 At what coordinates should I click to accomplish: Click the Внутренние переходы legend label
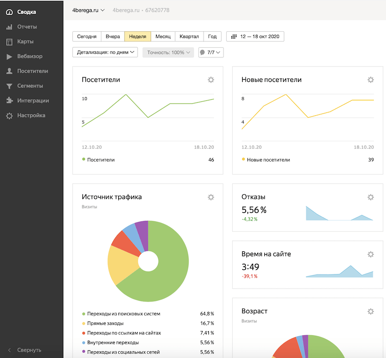113,343
